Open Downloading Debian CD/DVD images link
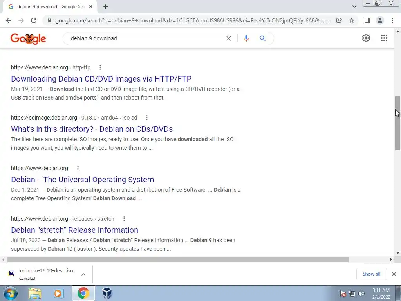The height and width of the screenshot is (301, 401). [101, 79]
